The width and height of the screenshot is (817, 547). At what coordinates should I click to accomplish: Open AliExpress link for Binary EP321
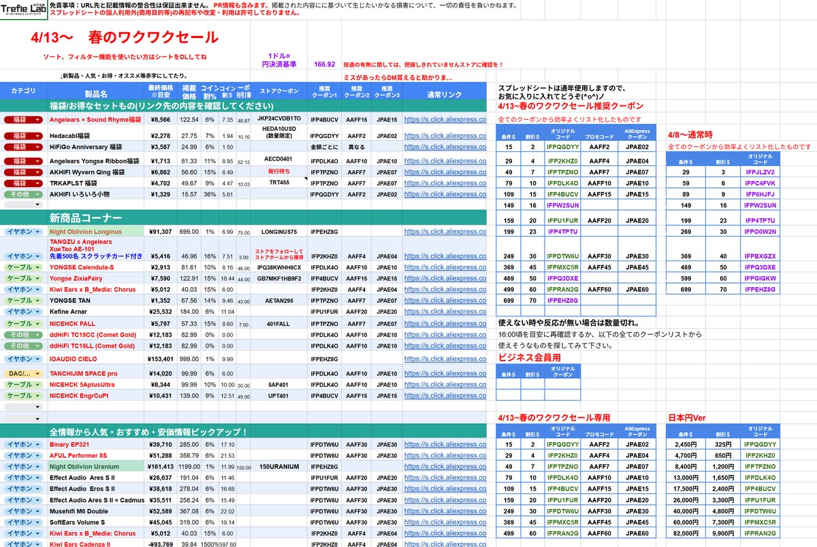coord(445,445)
